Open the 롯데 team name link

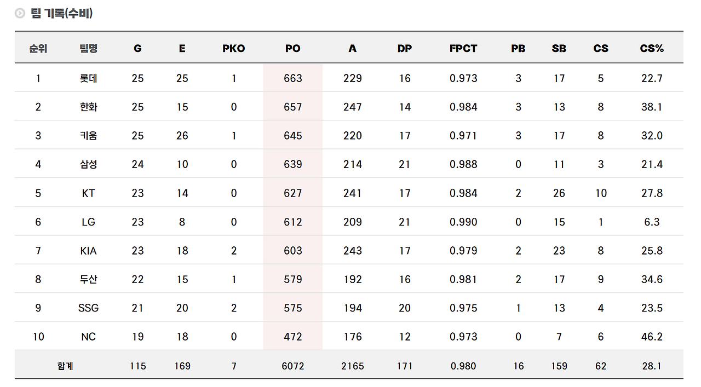pyautogui.click(x=88, y=78)
